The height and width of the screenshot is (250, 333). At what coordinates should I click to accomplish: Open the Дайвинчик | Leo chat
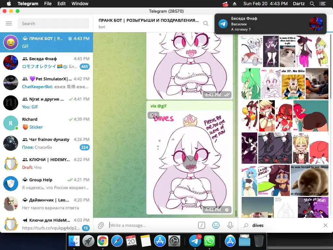(x=47, y=204)
